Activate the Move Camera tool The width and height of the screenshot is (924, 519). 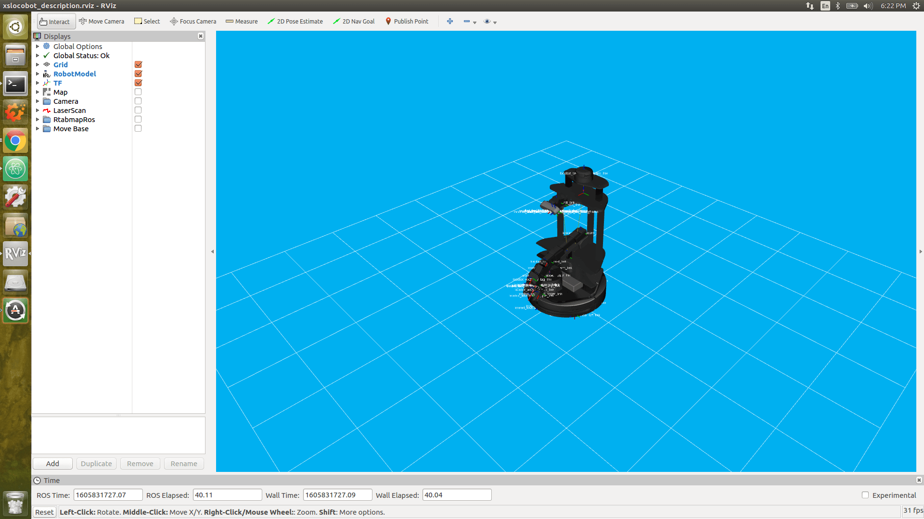(102, 22)
